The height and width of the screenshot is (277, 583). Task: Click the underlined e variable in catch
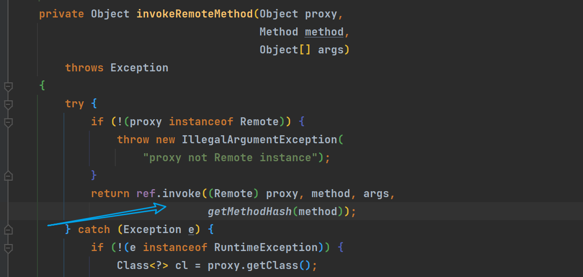[191, 230]
